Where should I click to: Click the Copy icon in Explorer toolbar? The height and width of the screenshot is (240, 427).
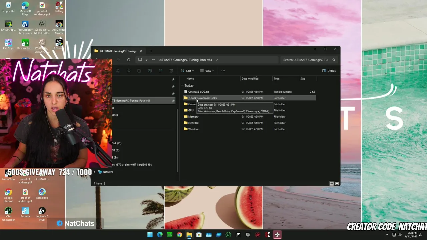tap(128, 71)
